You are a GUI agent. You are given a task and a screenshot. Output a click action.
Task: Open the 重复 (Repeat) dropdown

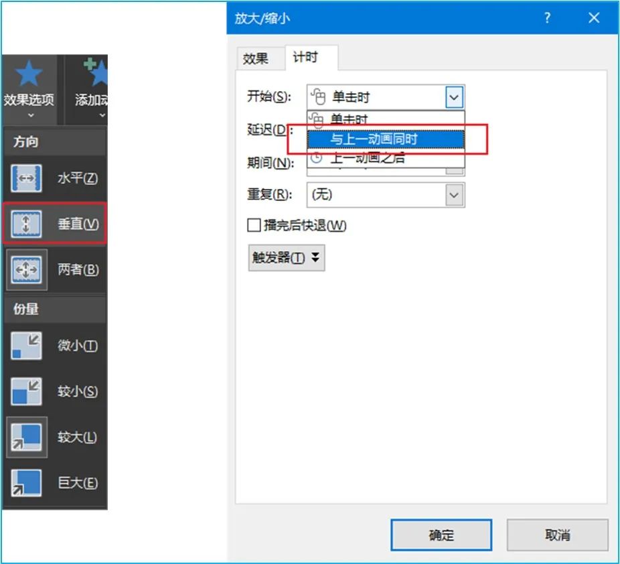(x=455, y=195)
